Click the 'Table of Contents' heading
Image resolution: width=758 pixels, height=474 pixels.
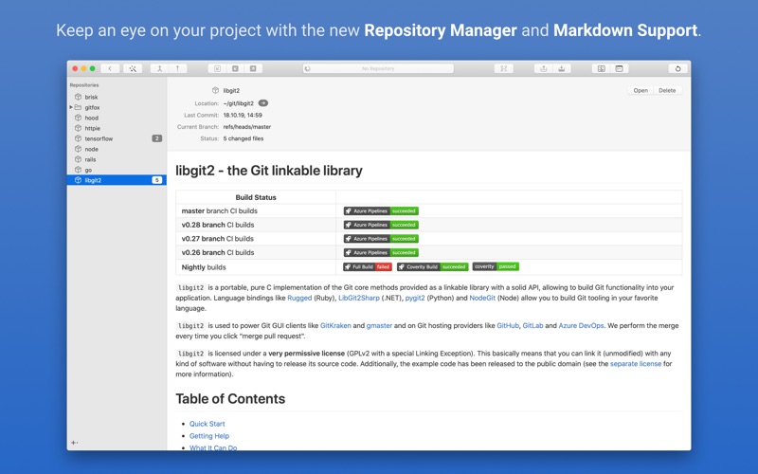point(230,398)
